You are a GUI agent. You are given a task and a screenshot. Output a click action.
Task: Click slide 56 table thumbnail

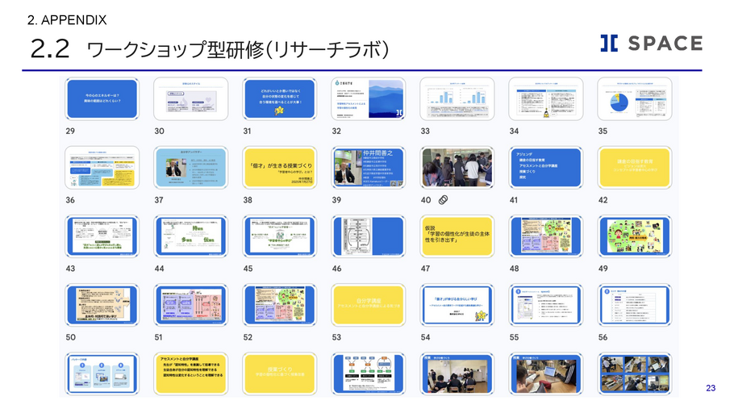click(635, 305)
